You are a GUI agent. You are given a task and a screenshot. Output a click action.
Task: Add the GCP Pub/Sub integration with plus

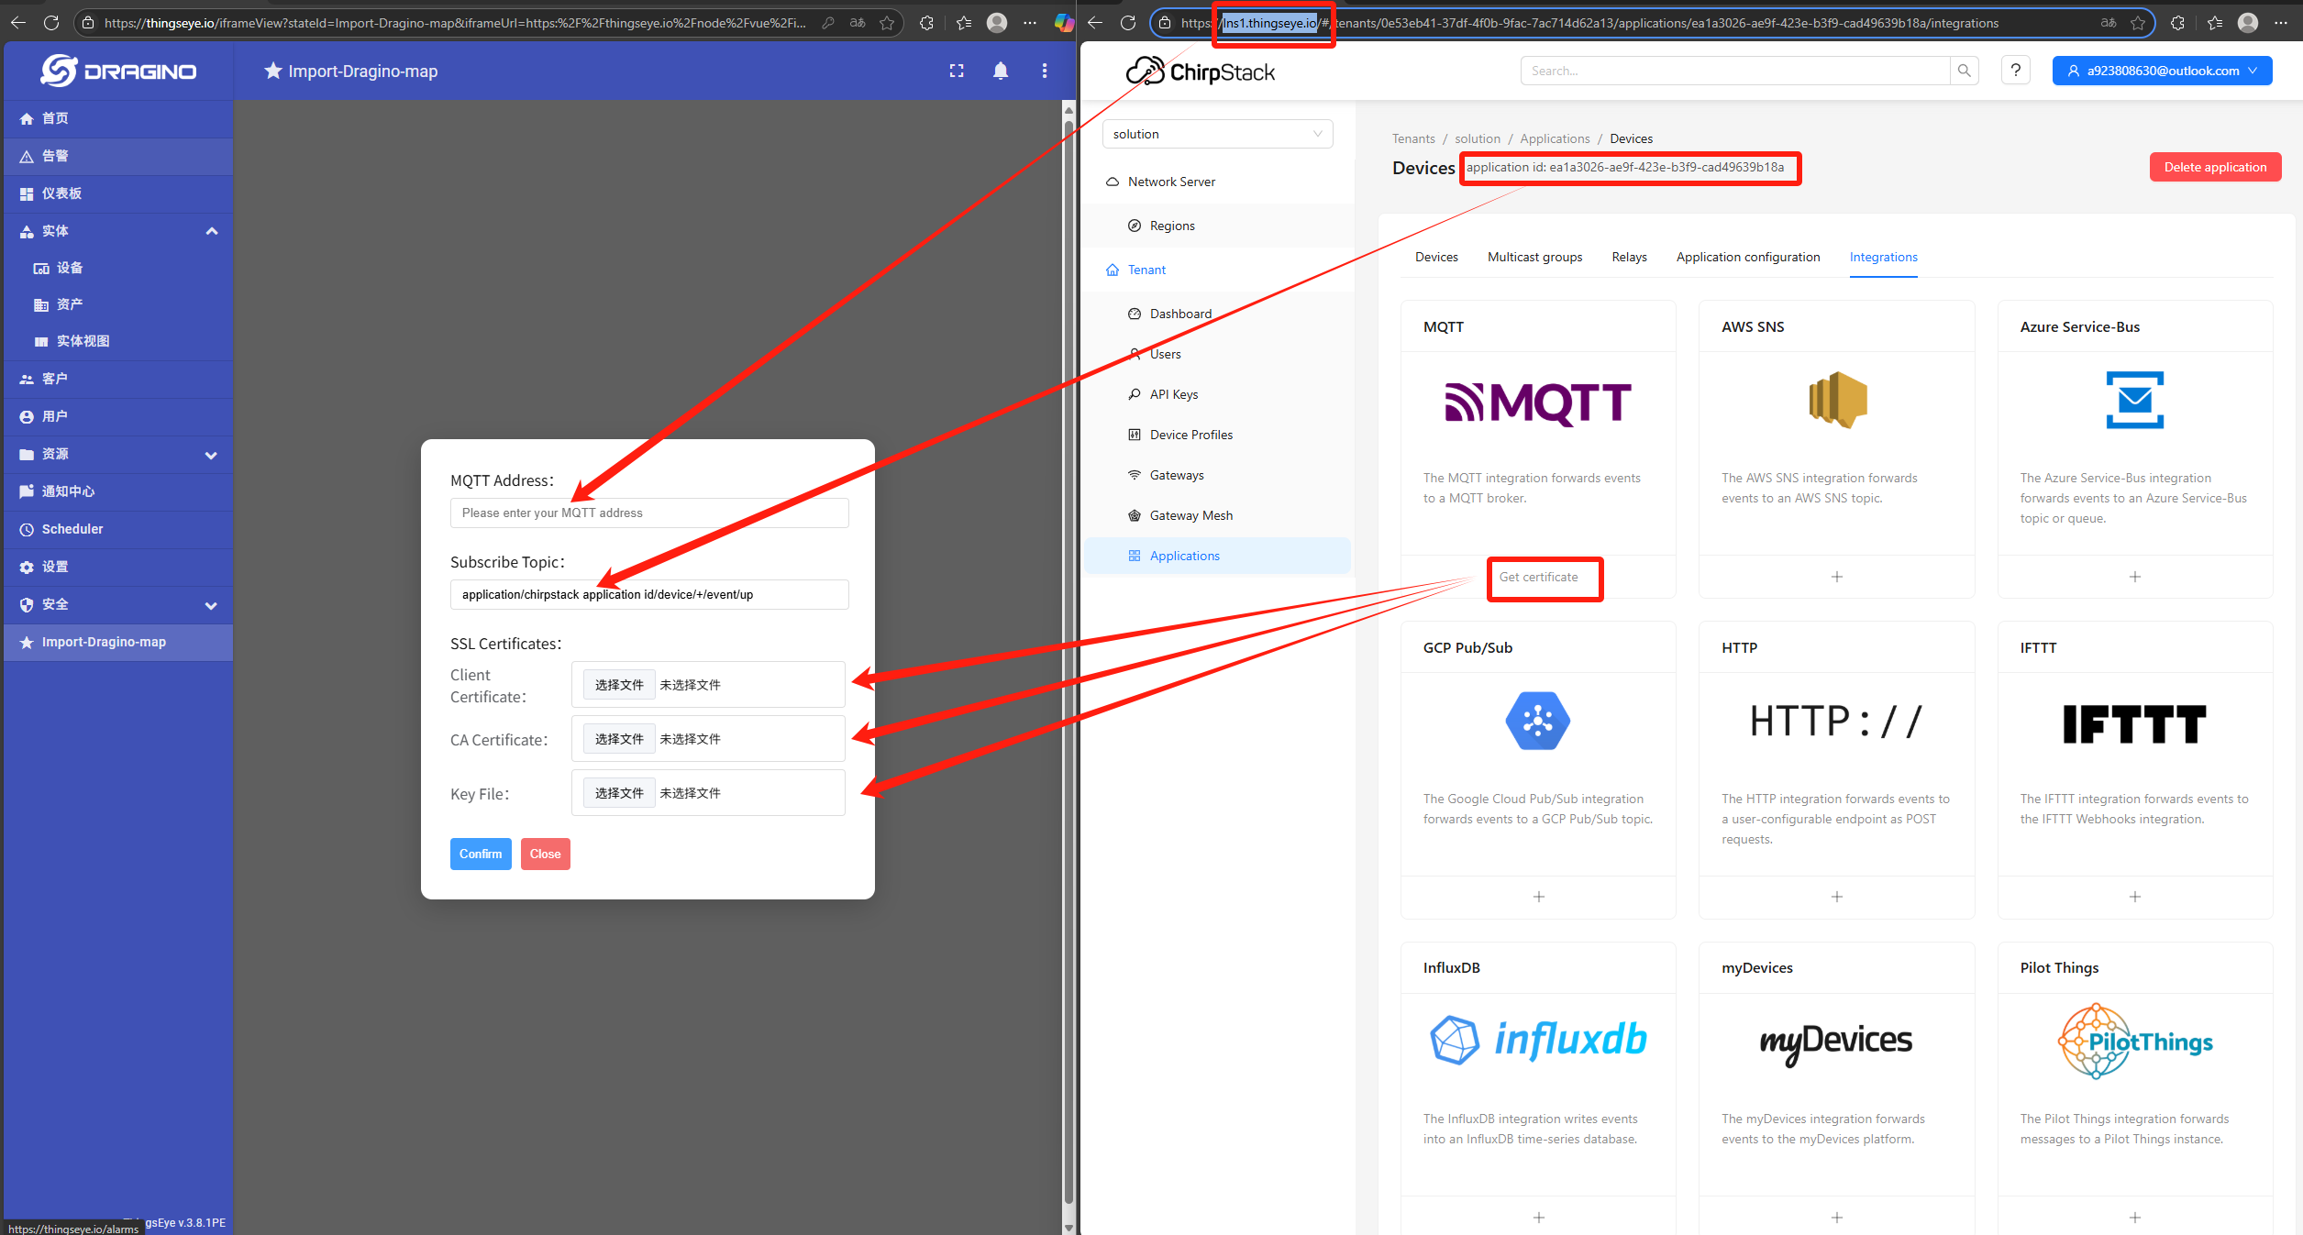point(1538,897)
